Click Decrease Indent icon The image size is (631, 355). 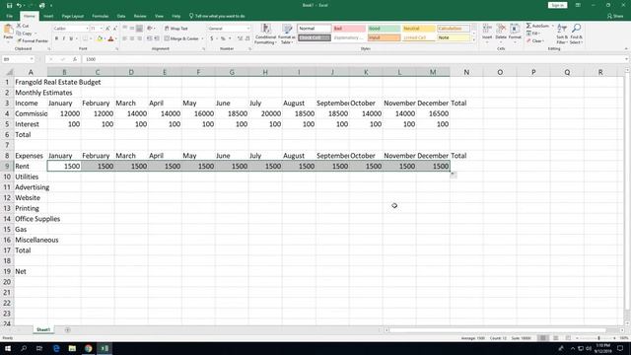tap(149, 38)
